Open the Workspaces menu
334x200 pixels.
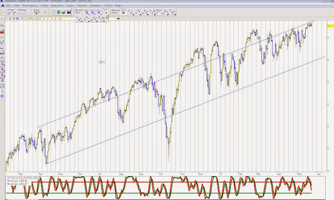[30, 5]
